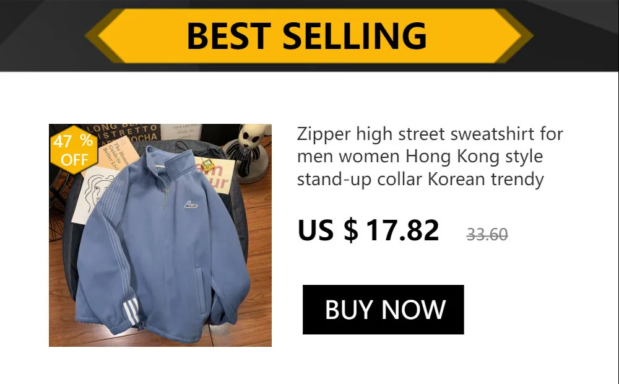Click the BEST SELLING yellow banner
This screenshot has height=384, width=619.
(x=309, y=35)
